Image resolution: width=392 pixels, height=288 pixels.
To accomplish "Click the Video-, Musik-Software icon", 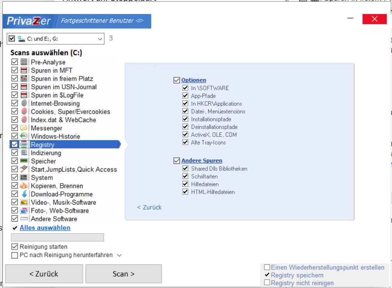I will [x=24, y=202].
